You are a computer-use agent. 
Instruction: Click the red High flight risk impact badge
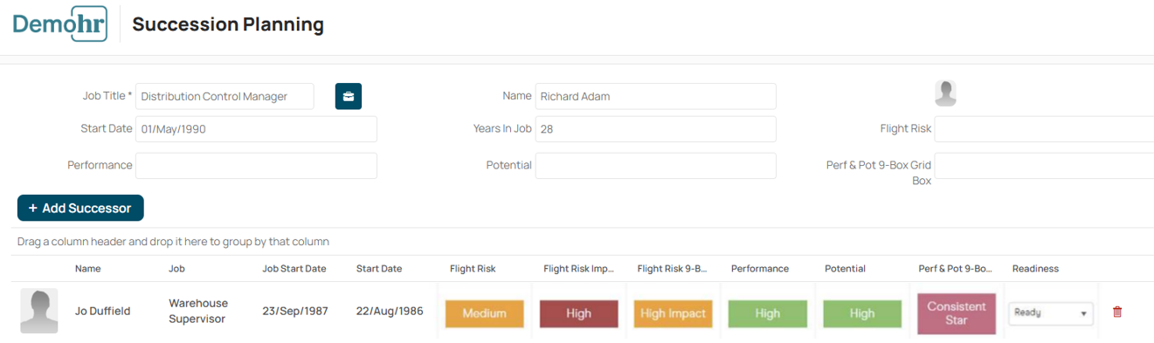pos(578,313)
